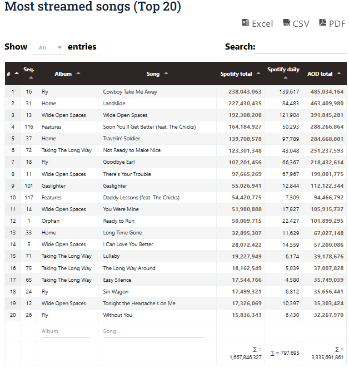Sort table by Song column arrow
This screenshot has height=367, width=349.
[166, 74]
